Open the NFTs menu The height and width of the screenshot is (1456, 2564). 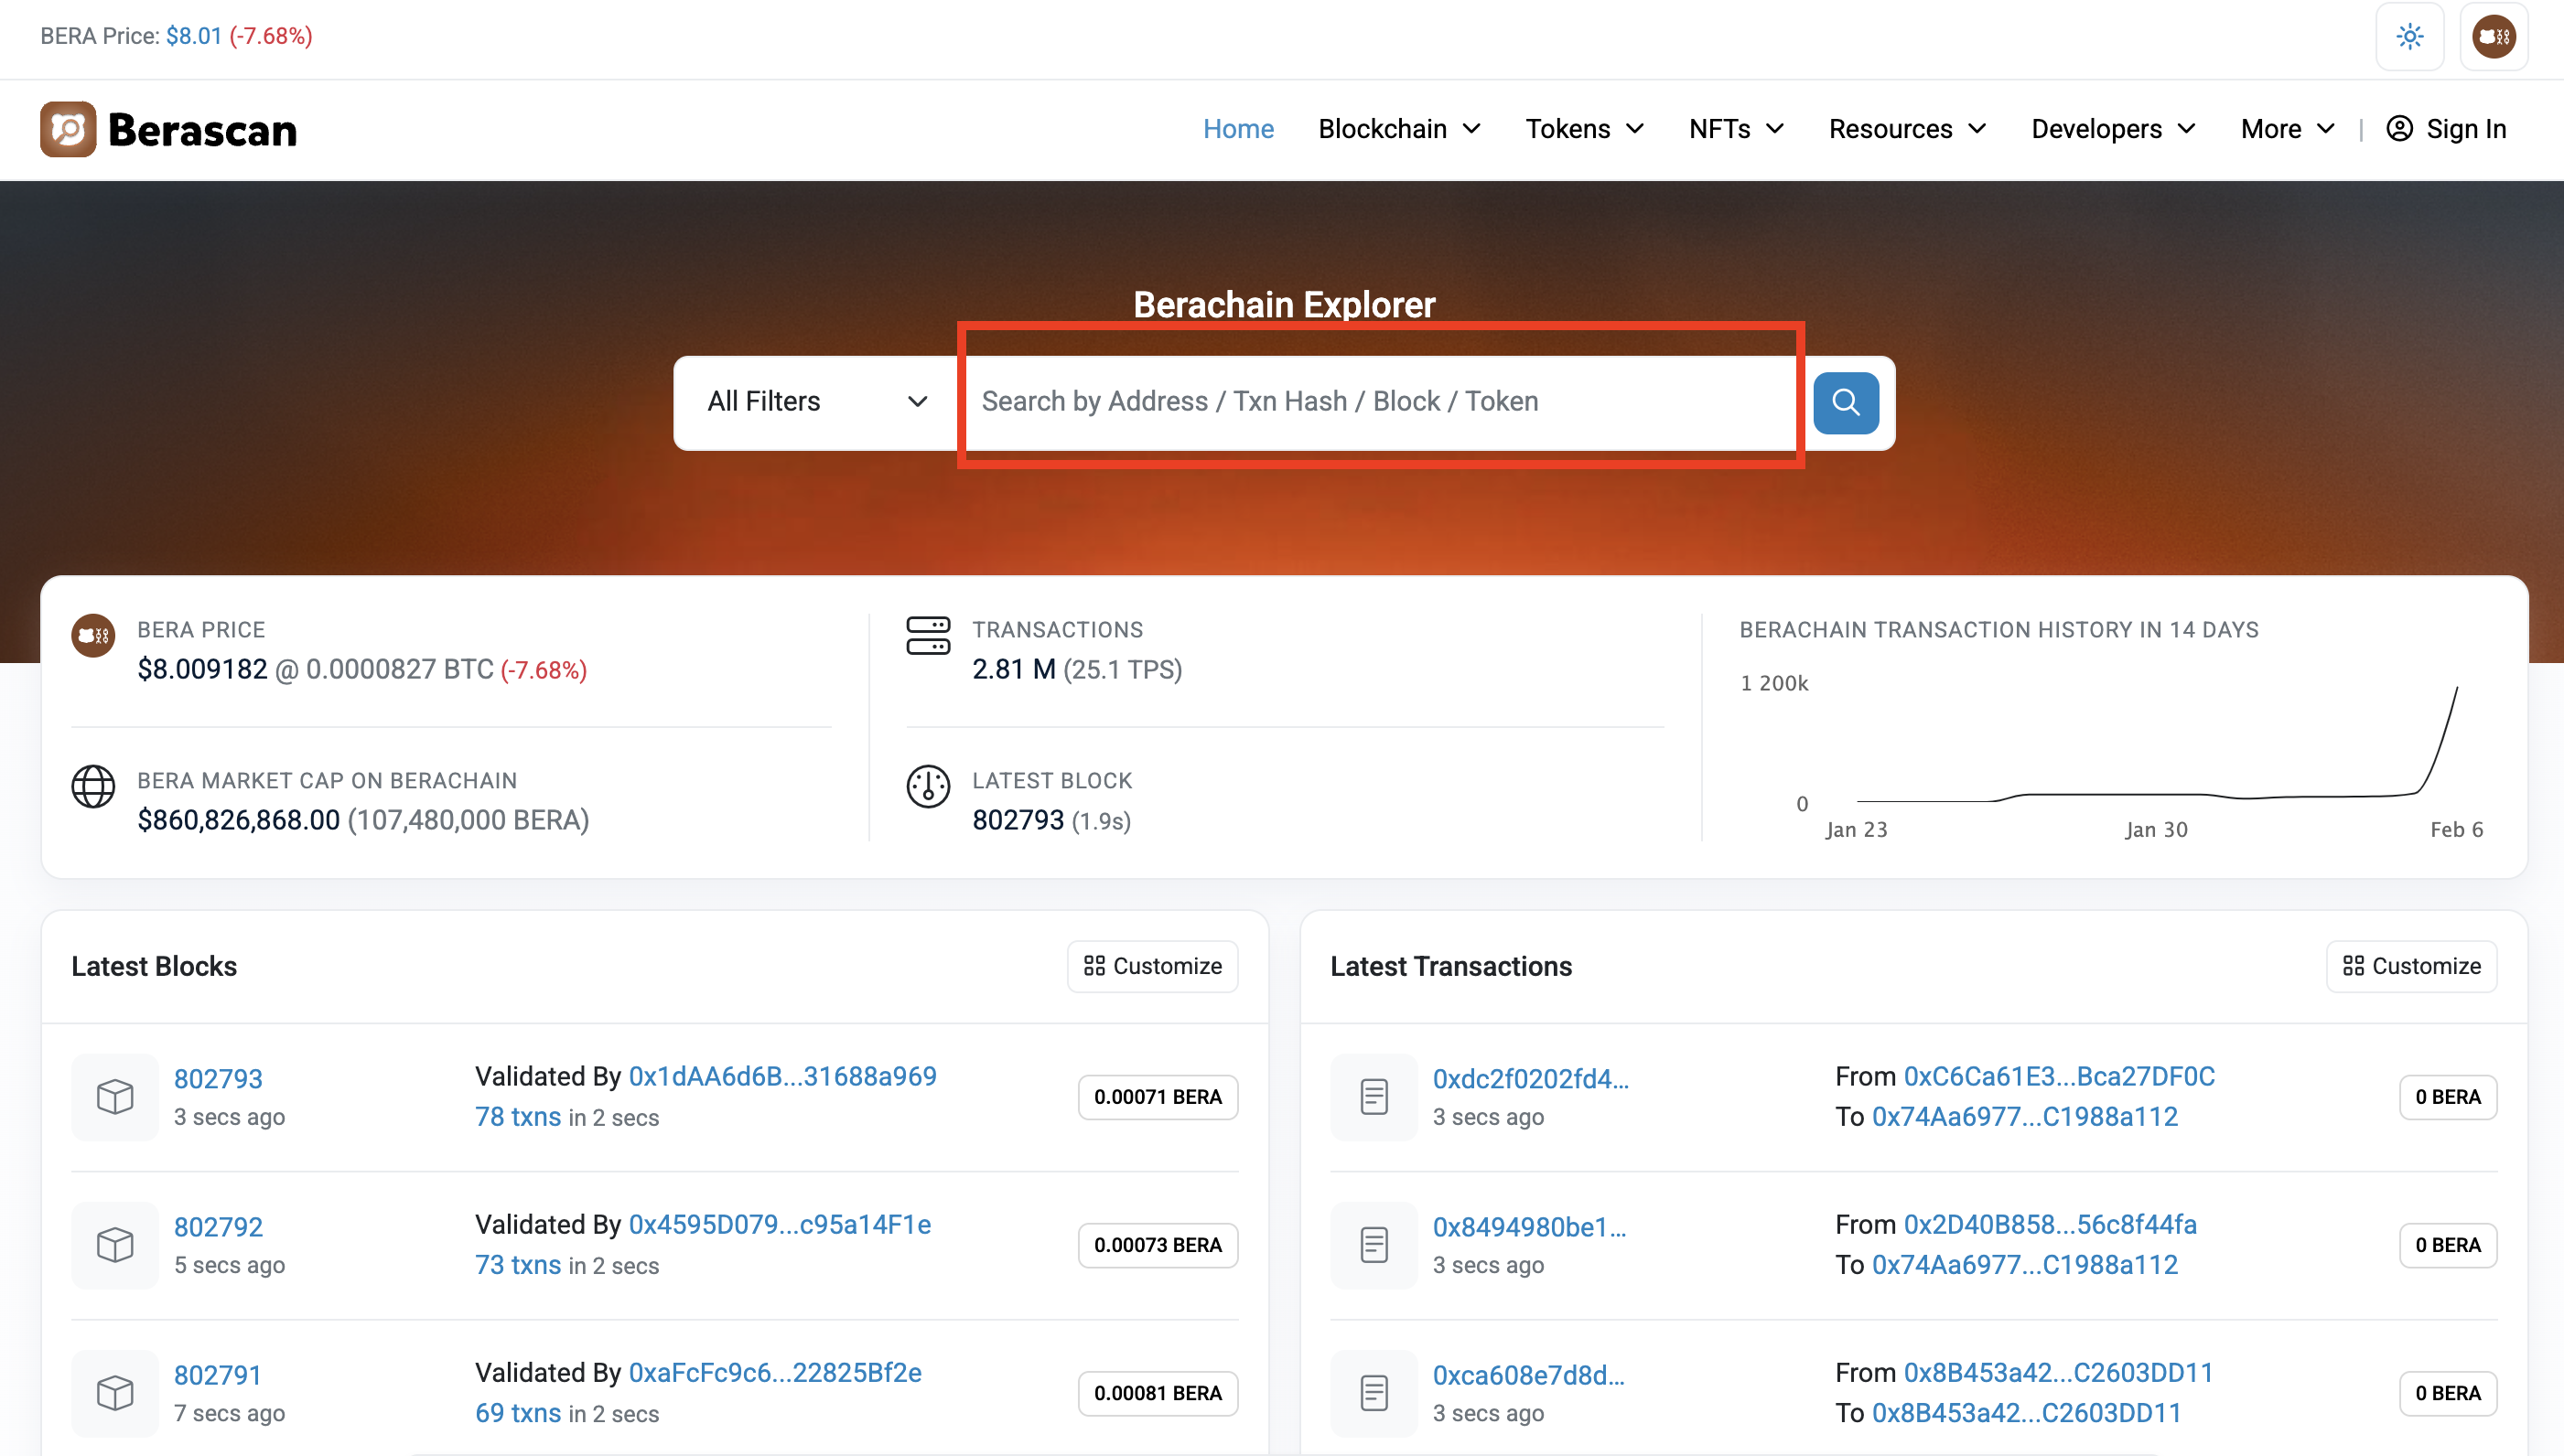1736,129
